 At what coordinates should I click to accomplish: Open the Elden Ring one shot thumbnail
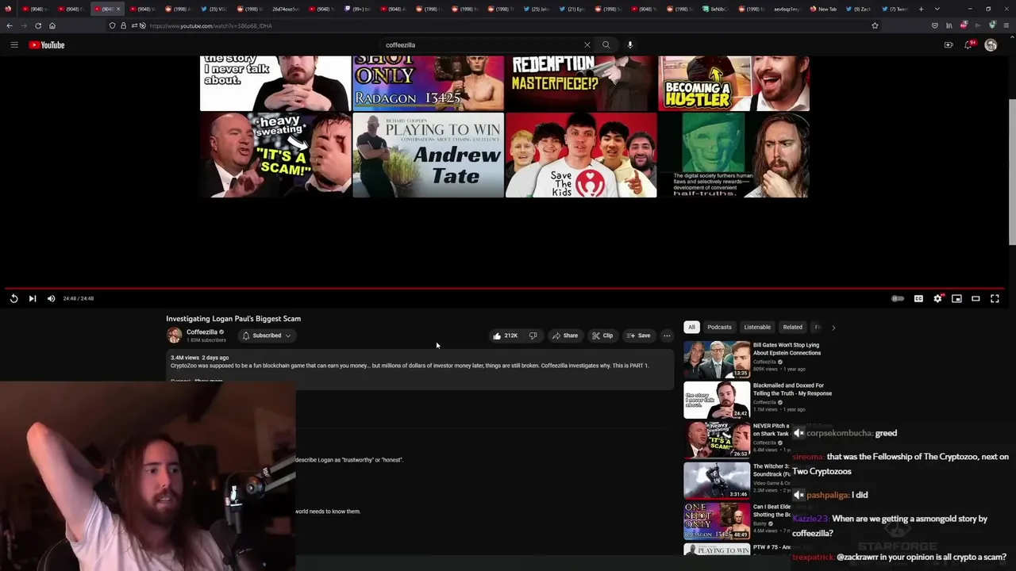pyautogui.click(x=717, y=521)
